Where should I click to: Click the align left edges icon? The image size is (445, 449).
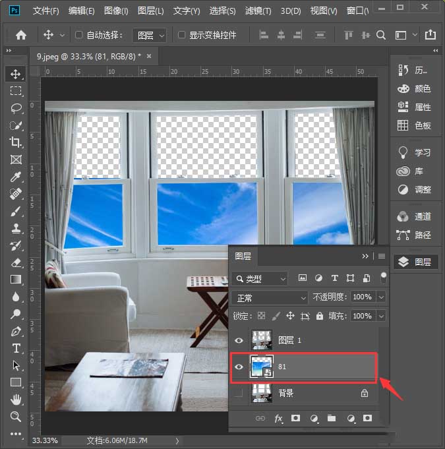tap(264, 35)
